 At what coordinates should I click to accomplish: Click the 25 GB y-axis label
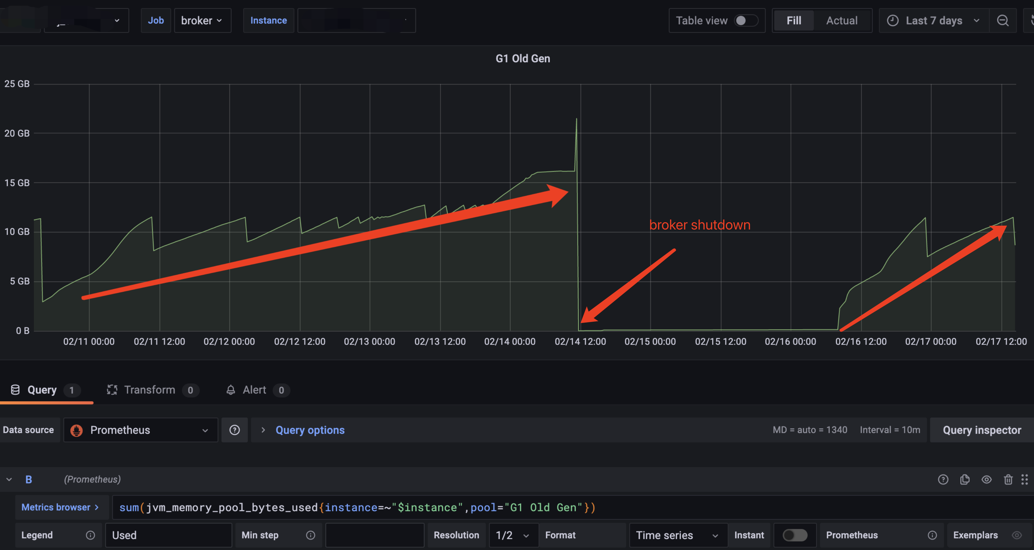pos(17,84)
